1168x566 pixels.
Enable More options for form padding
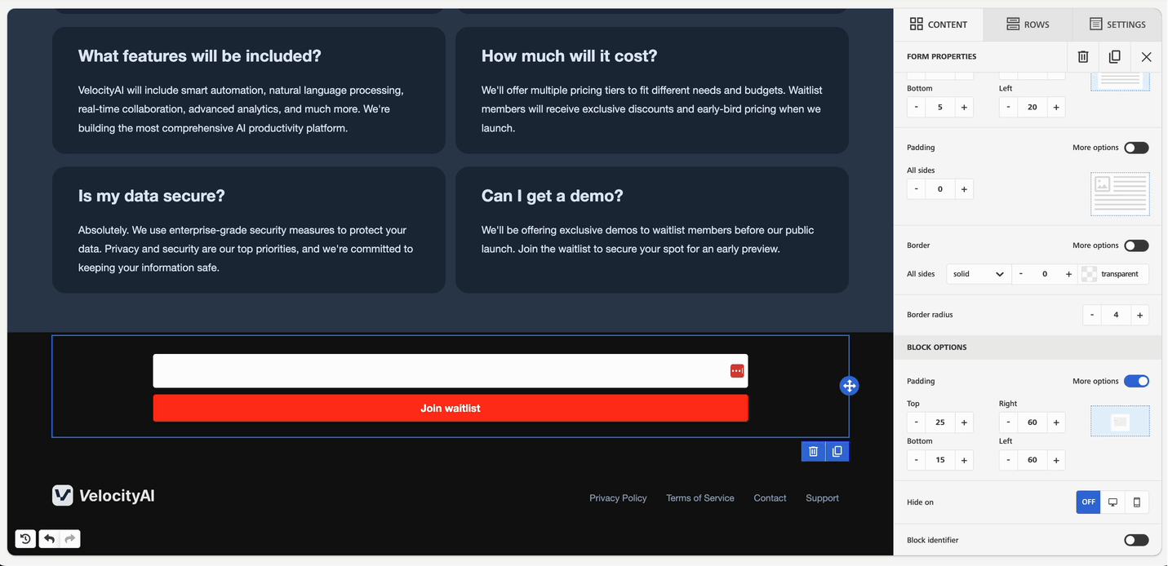click(x=1135, y=148)
